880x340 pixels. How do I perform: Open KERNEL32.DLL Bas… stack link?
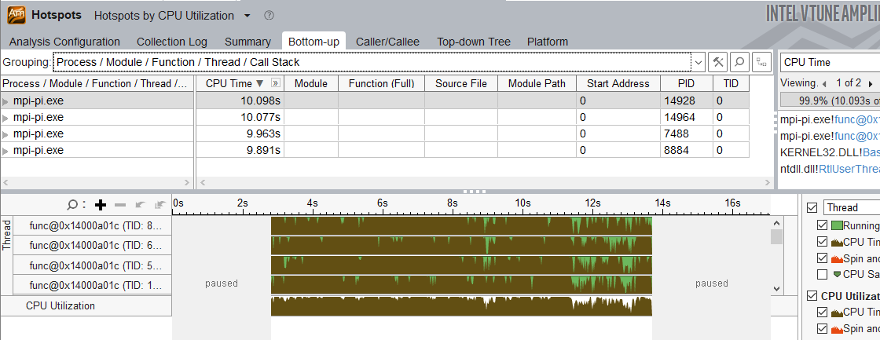pos(830,152)
